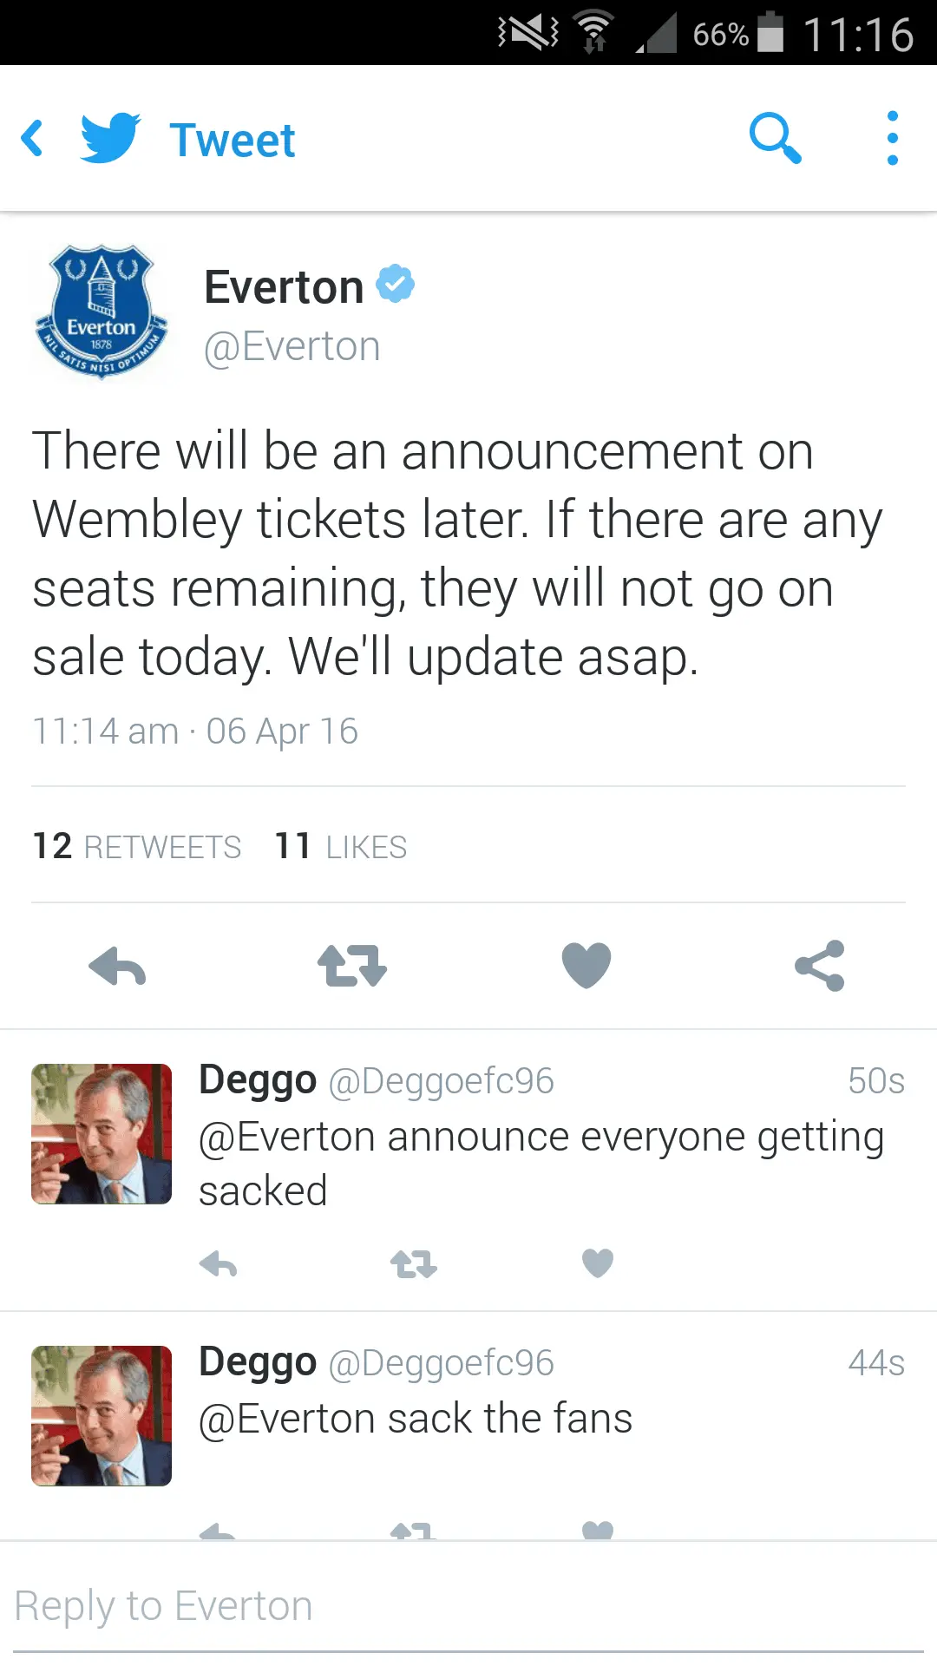The height and width of the screenshot is (1666, 937).
Task: Open the three-dot overflow menu
Action: click(892, 138)
